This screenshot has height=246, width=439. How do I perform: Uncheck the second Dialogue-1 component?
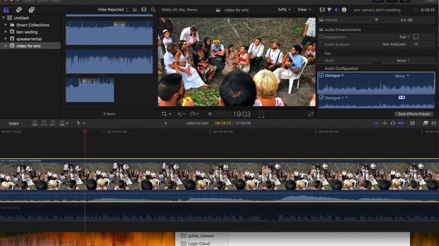pyautogui.click(x=322, y=98)
